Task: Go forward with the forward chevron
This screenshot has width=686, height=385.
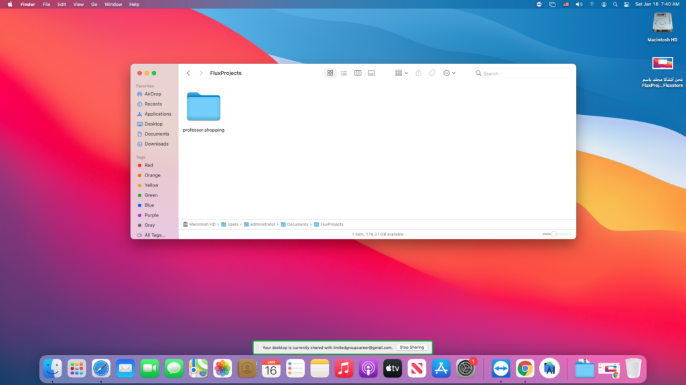Action: tap(201, 74)
